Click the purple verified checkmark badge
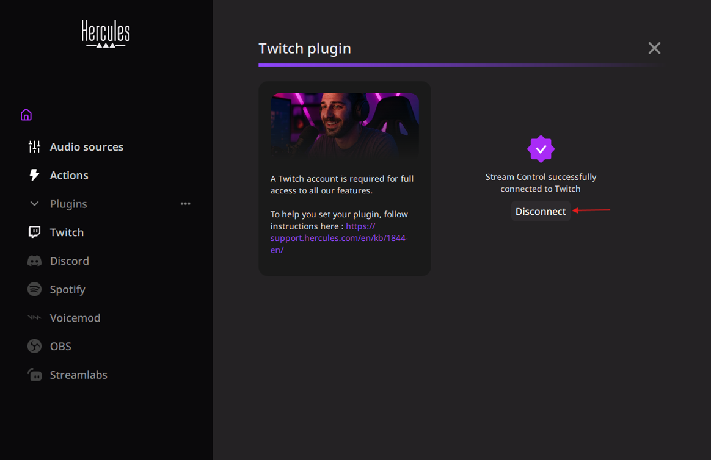 pyautogui.click(x=541, y=149)
